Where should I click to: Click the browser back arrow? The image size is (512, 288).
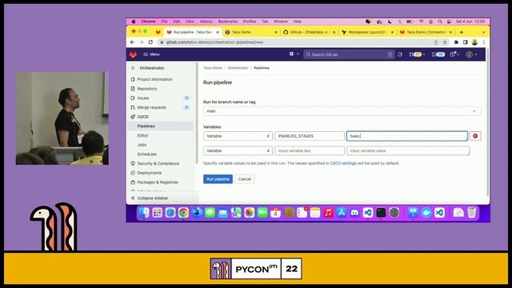132,42
